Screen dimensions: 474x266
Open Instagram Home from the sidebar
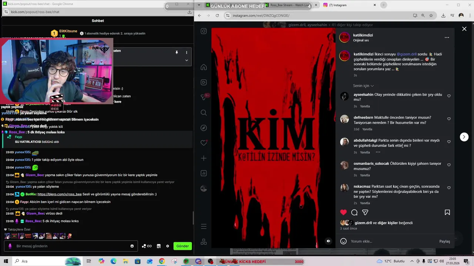coord(204,67)
